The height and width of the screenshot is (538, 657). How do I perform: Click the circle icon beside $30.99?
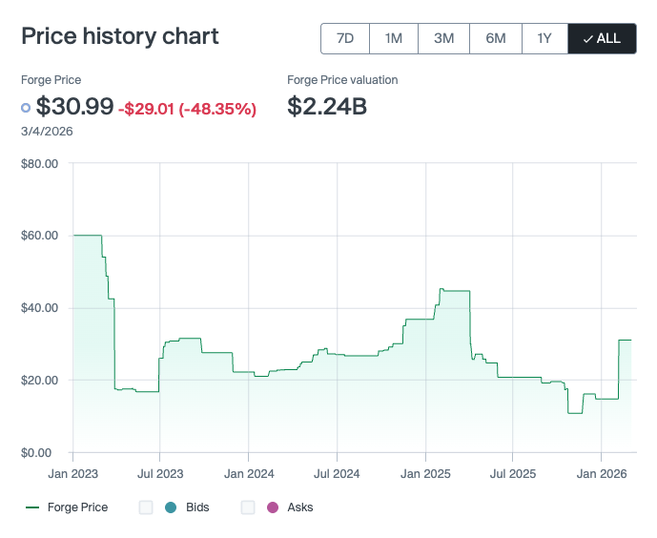click(26, 108)
